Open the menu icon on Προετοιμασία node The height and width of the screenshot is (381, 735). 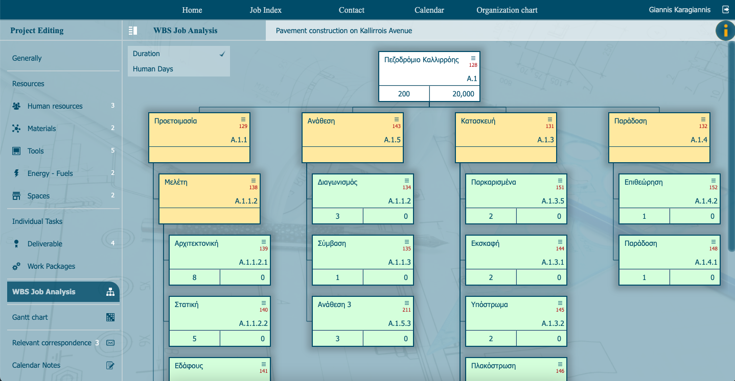(x=243, y=119)
